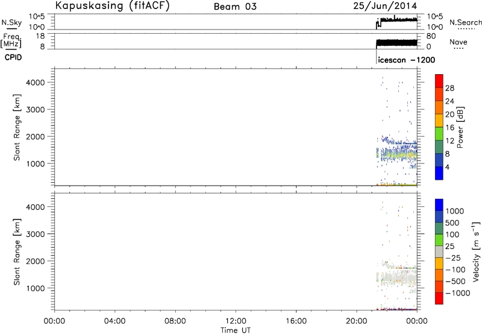482x334 pixels.
Task: Click the Time UT axis label
Action: [x=236, y=330]
